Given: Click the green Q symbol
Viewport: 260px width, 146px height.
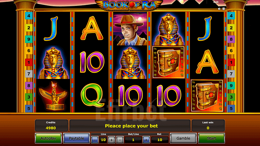Looking at the screenshot, I should coord(92,95).
